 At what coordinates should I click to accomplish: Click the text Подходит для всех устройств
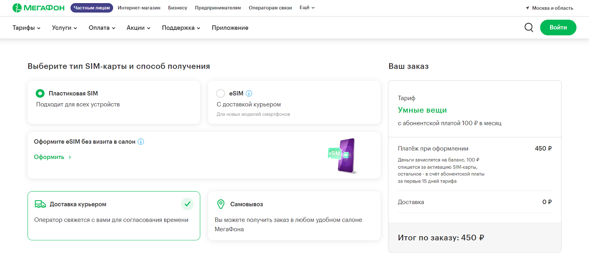pos(78,104)
